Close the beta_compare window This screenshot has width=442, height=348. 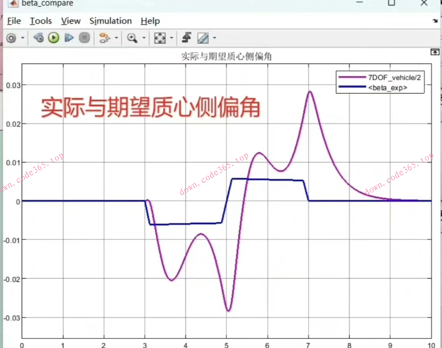pyautogui.click(x=424, y=3)
